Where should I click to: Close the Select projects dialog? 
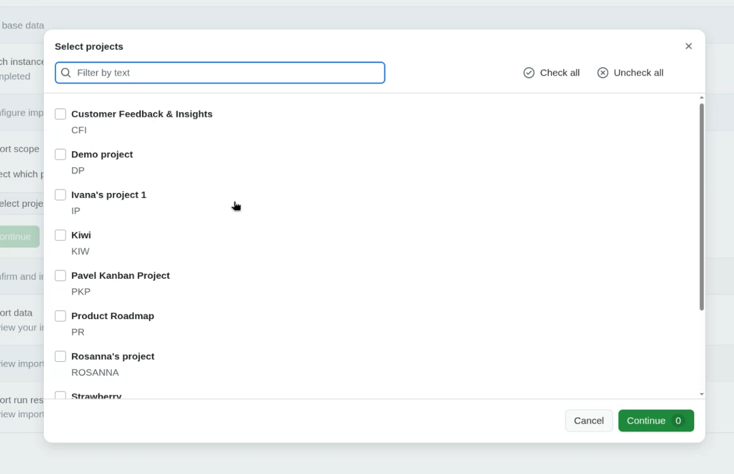688,46
